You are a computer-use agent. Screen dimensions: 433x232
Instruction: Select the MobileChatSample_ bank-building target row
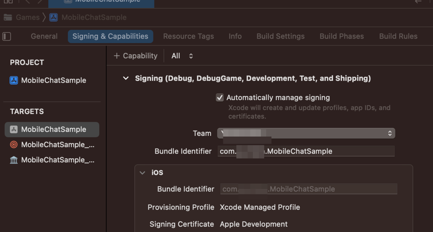52,160
